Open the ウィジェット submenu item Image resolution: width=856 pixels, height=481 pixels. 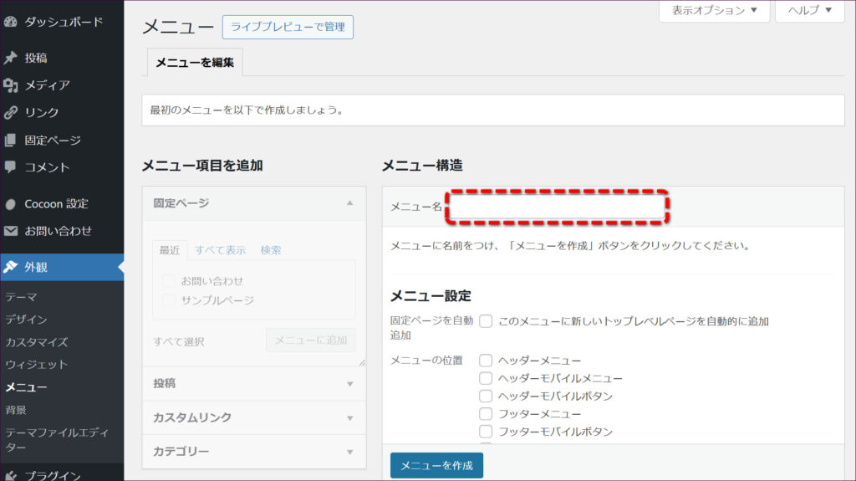click(x=36, y=365)
